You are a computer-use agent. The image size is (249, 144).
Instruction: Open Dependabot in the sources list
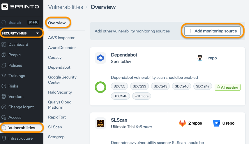[x=59, y=67]
